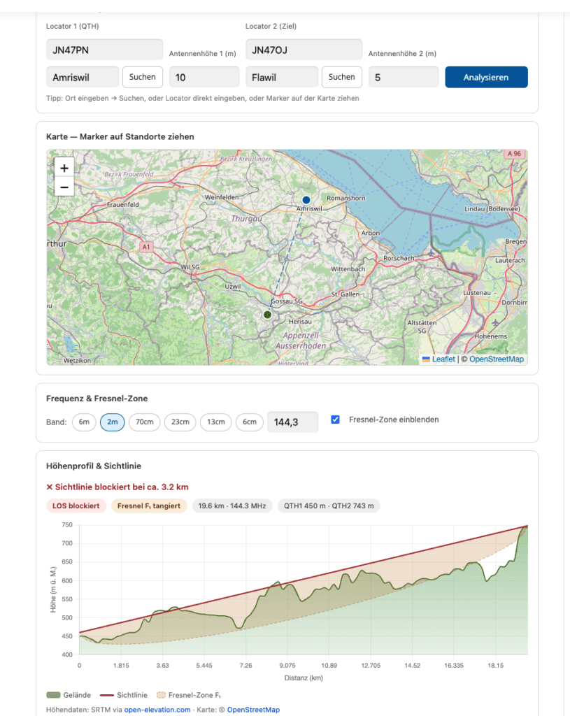Disable Fresnel-Zone einblenden checkbox
The width and height of the screenshot is (570, 716).
click(x=336, y=420)
